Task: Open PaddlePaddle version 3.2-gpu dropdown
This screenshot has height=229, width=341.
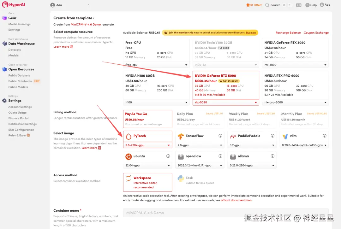Action: point(252,145)
